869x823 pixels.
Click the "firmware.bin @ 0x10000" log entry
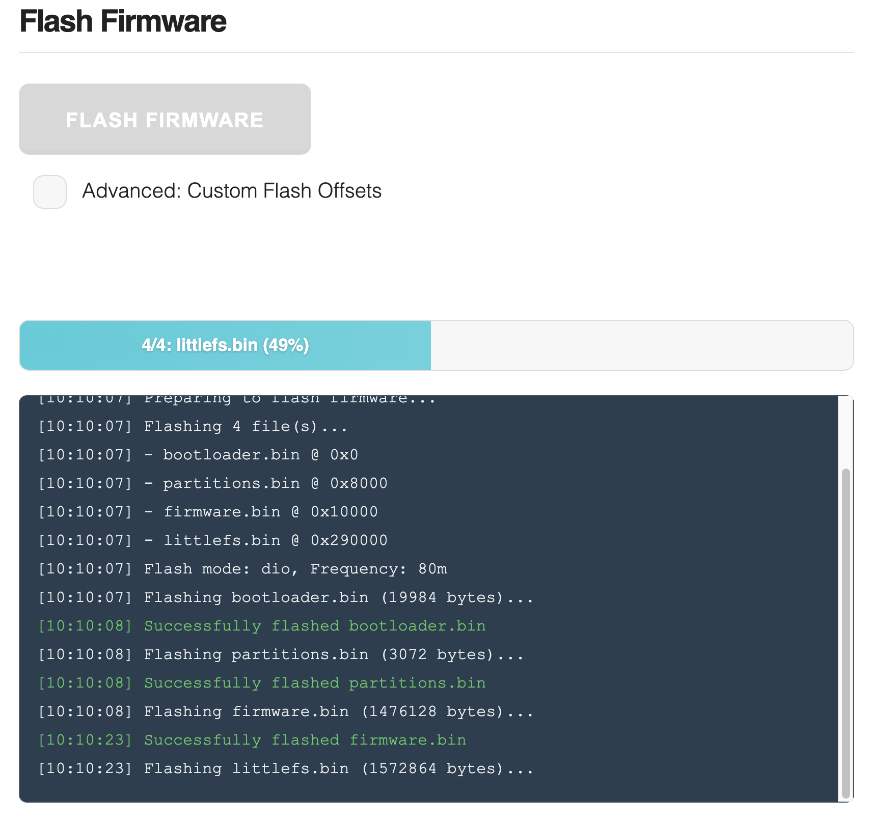(x=270, y=512)
